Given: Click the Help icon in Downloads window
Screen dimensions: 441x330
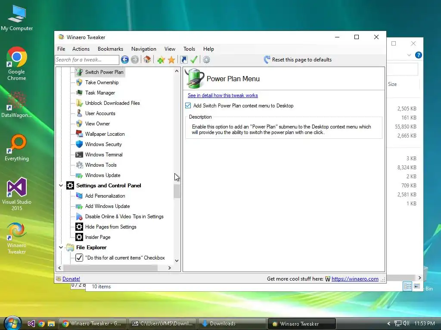Looking at the screenshot, I should click(x=419, y=55).
